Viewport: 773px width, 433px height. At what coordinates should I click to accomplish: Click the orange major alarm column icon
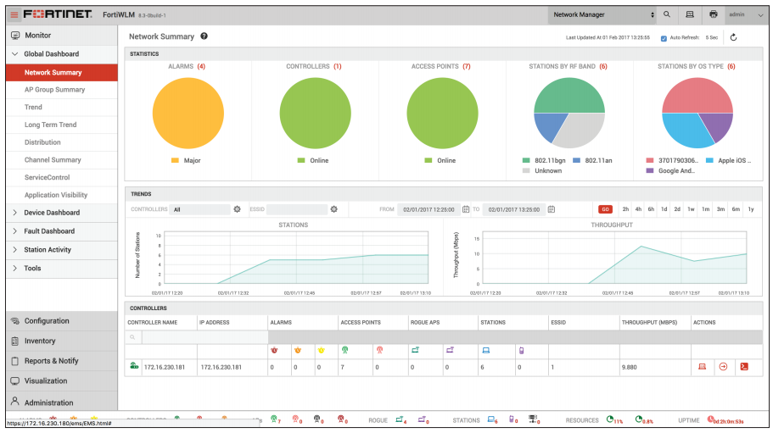click(x=297, y=350)
